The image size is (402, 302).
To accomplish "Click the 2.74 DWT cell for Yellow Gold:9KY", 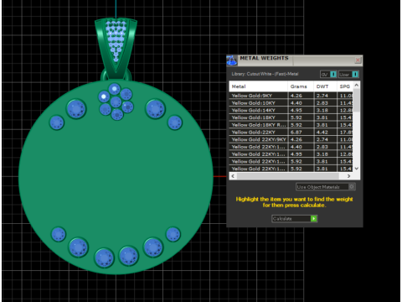I will pos(325,96).
